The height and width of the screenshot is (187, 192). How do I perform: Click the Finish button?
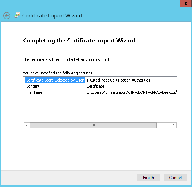coord(148,177)
